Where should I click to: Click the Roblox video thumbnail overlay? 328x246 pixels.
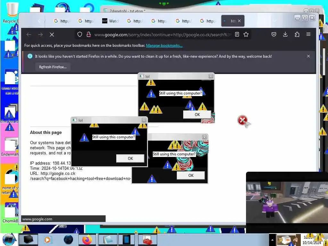[x=287, y=202]
